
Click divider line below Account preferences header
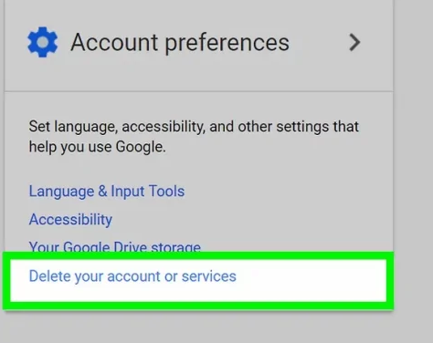click(x=198, y=91)
